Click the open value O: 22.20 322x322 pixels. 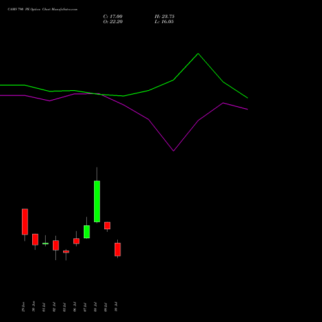[x=113, y=22]
